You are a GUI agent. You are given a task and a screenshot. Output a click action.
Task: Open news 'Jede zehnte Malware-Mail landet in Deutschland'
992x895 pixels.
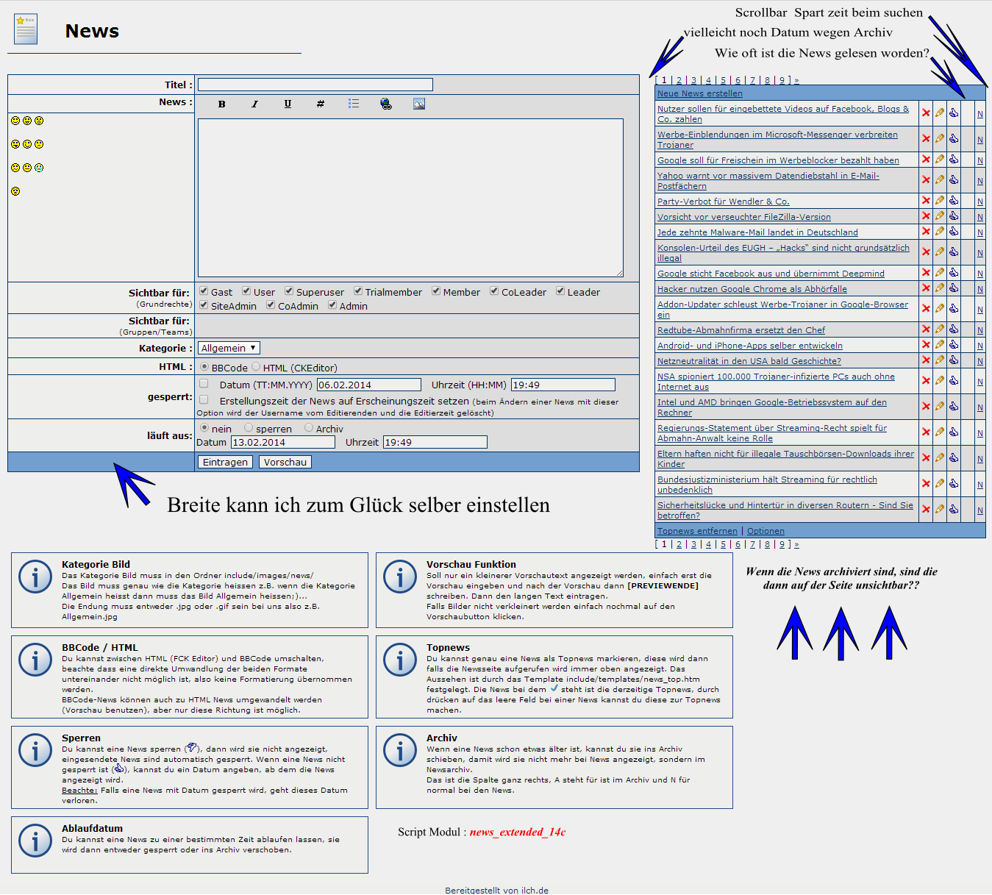(757, 232)
